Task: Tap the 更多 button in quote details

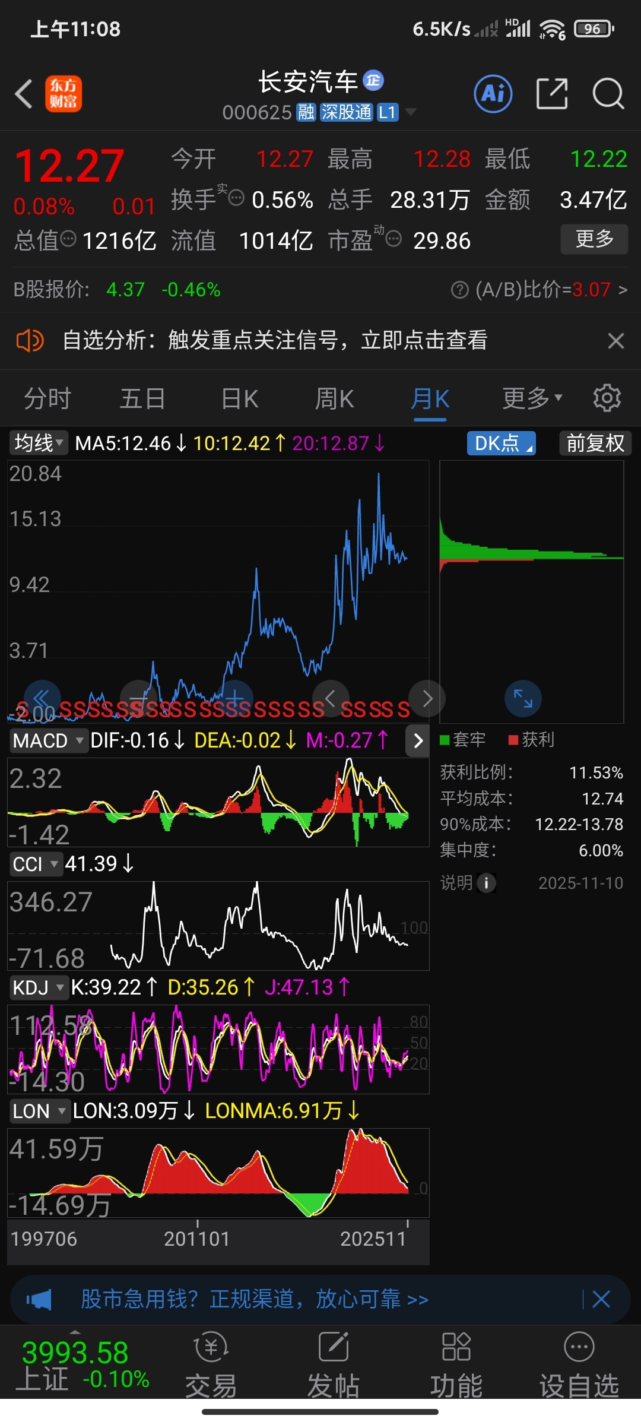Action: click(594, 239)
